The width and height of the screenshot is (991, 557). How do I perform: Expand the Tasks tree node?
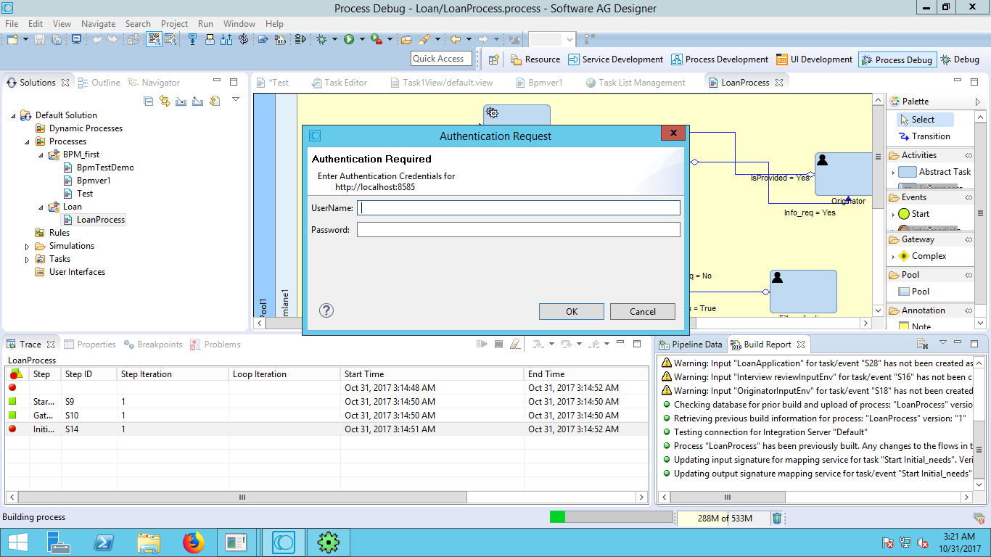pos(28,259)
